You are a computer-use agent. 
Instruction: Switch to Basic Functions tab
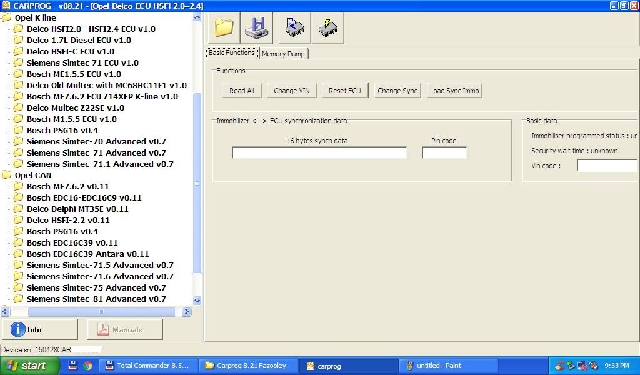[232, 53]
